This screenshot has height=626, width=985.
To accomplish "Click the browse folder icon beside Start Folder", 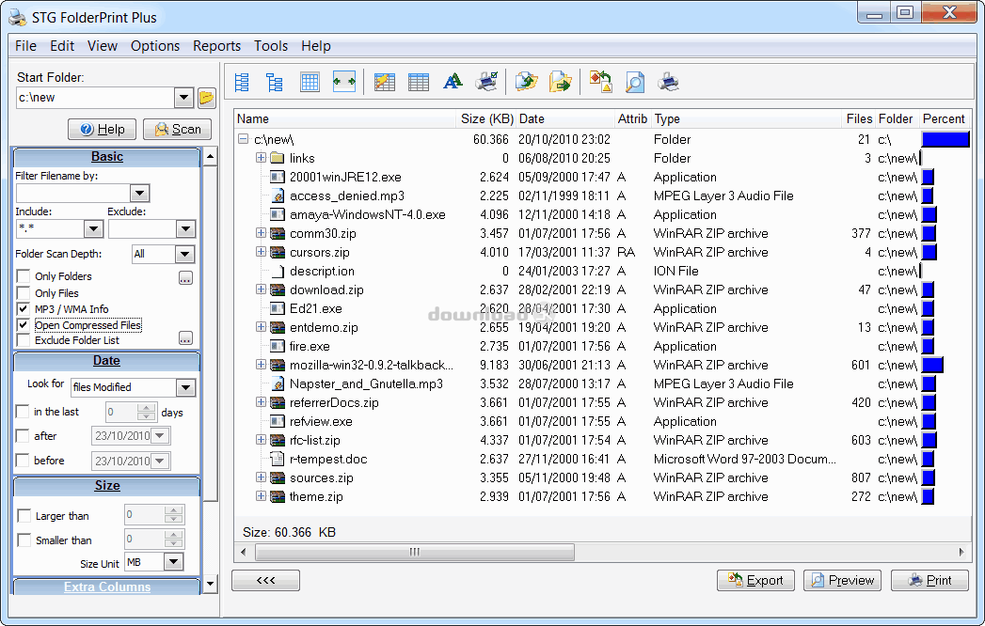I will [x=207, y=98].
